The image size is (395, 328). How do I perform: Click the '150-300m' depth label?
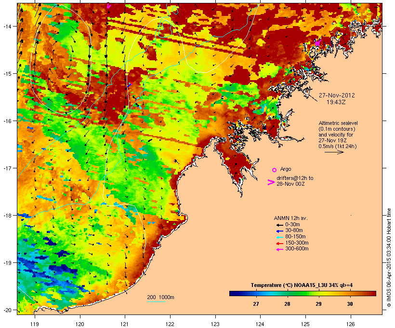297,243
